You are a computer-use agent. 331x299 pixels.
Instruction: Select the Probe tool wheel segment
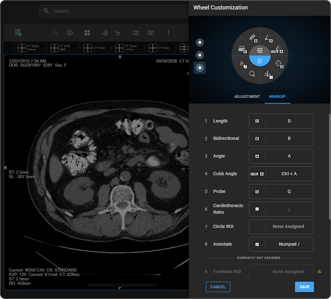pyautogui.click(x=279, y=64)
